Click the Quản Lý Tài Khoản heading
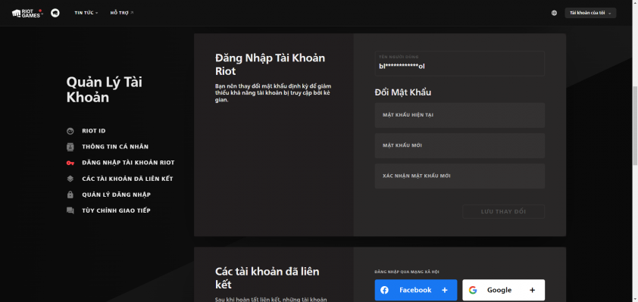 tap(104, 90)
